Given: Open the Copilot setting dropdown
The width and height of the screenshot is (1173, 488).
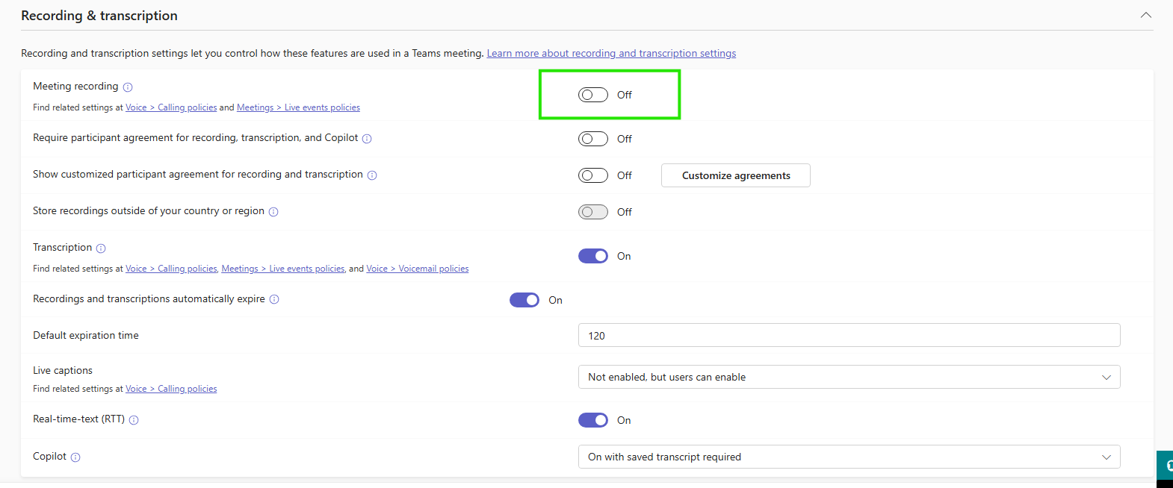Looking at the screenshot, I should pyautogui.click(x=849, y=457).
